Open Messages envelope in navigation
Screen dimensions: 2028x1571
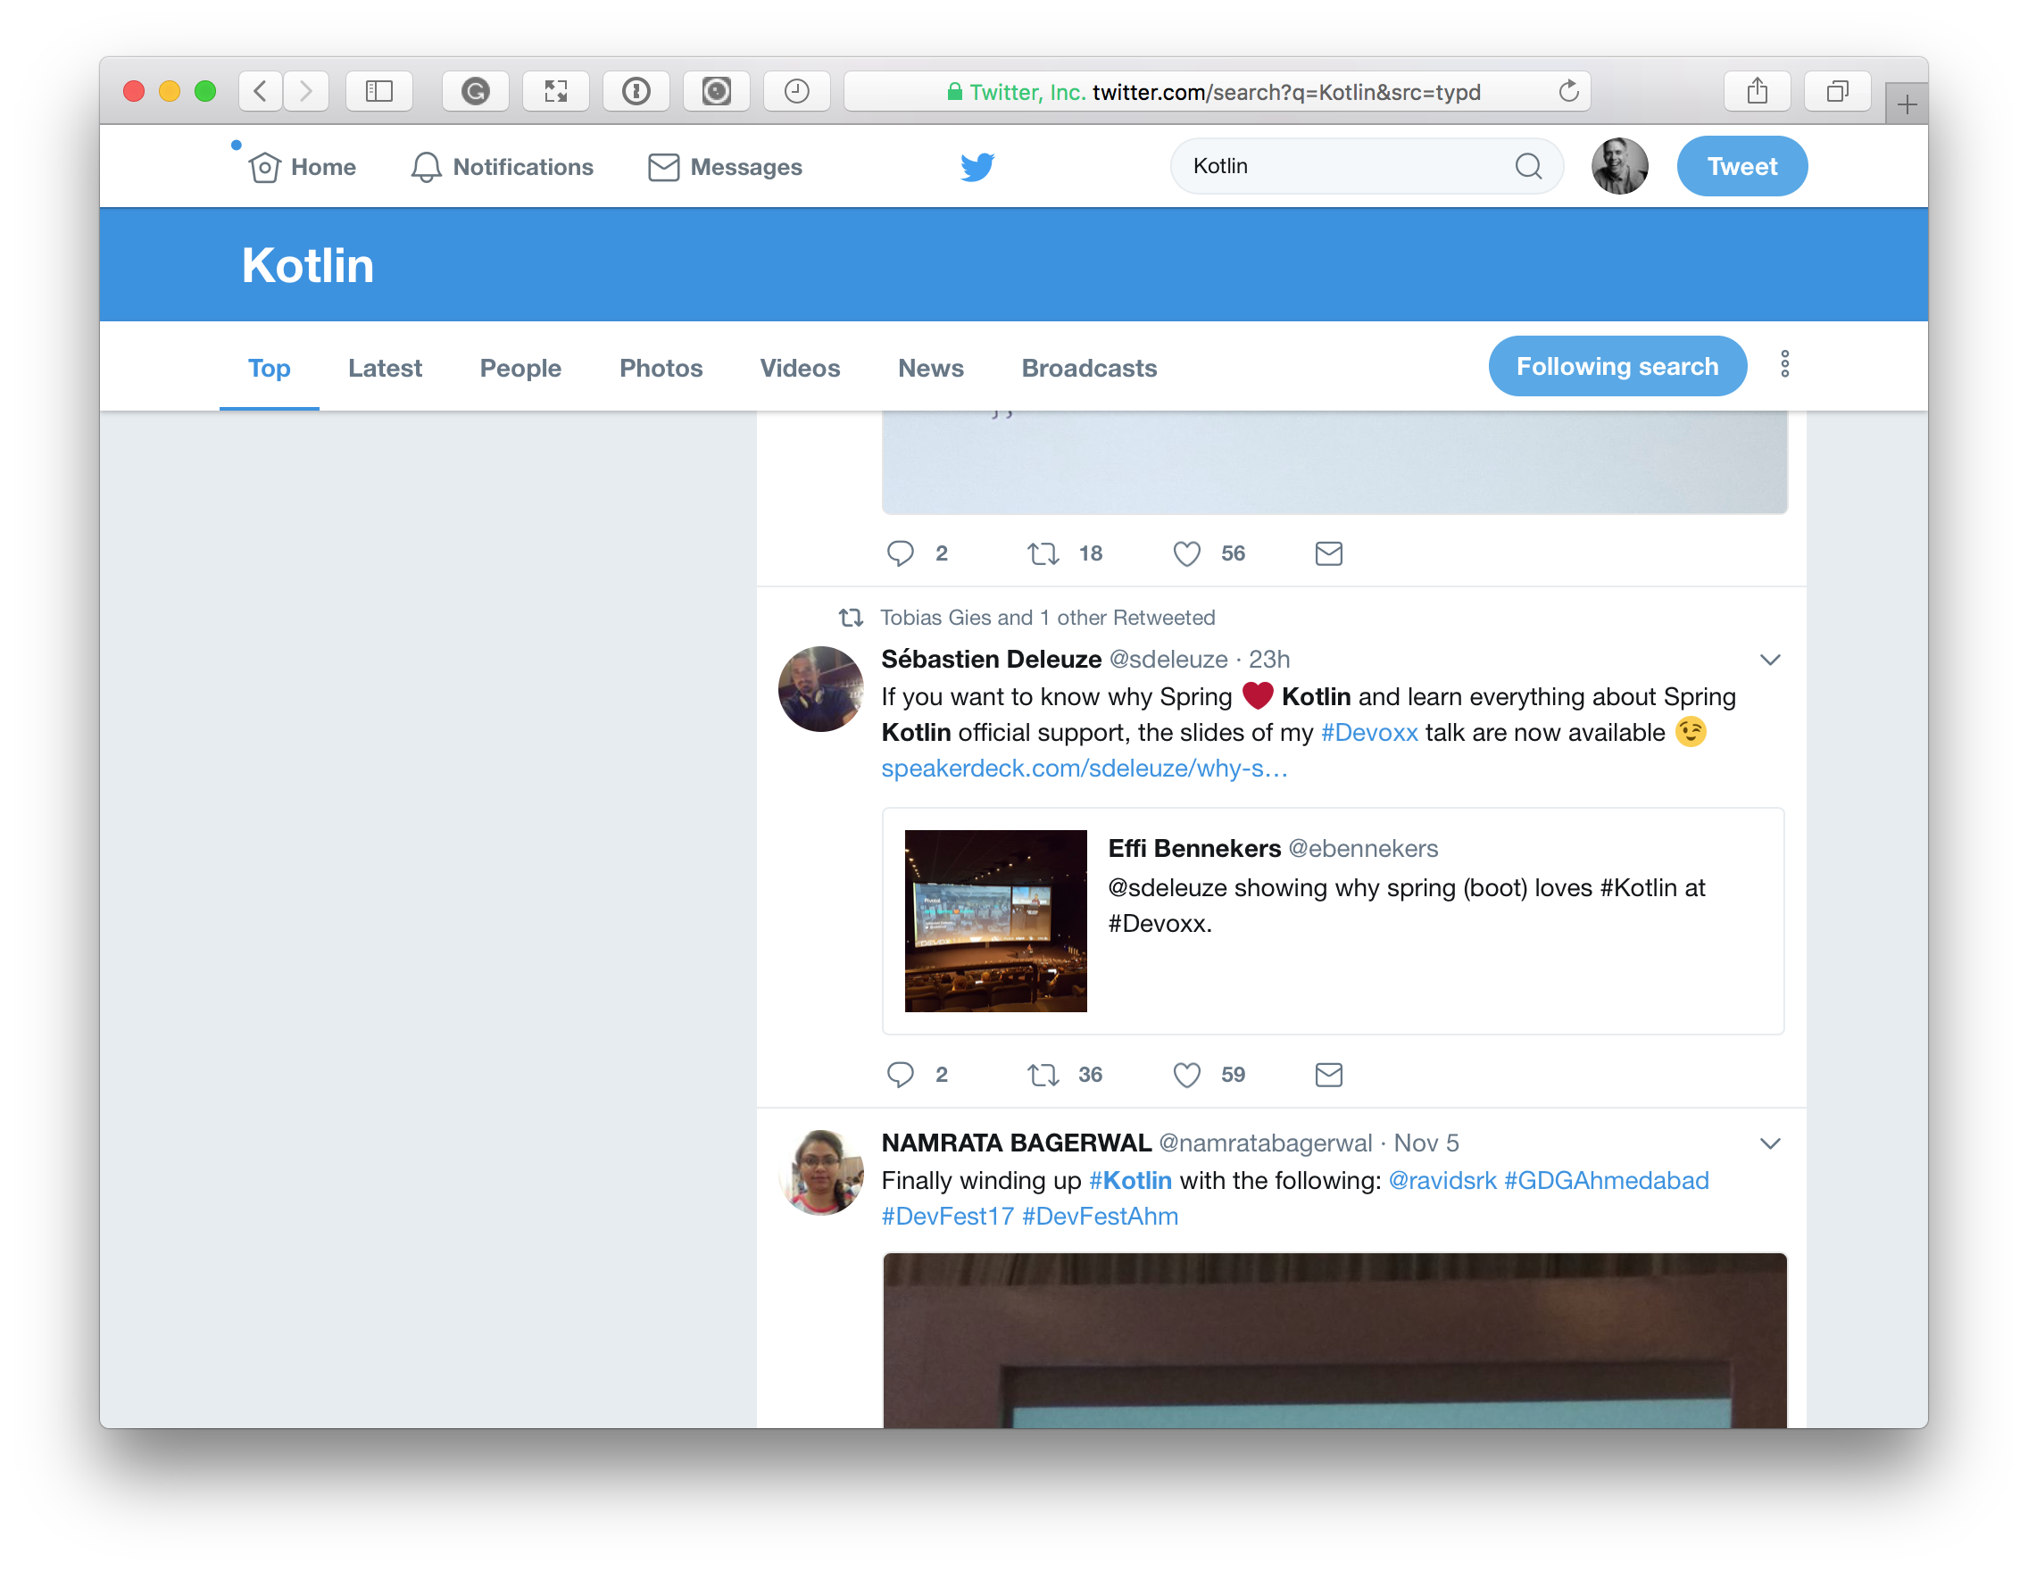coord(663,167)
